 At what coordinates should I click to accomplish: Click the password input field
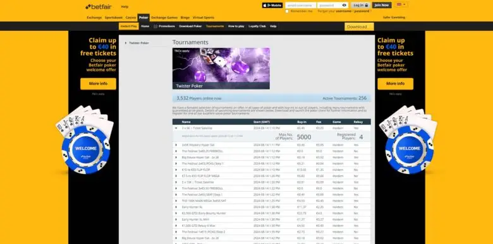pos(329,5)
